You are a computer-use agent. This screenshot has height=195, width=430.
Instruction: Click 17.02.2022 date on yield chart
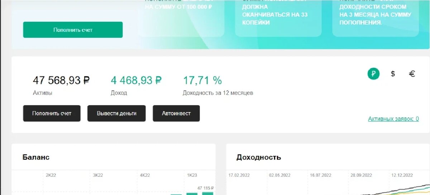tap(239, 175)
